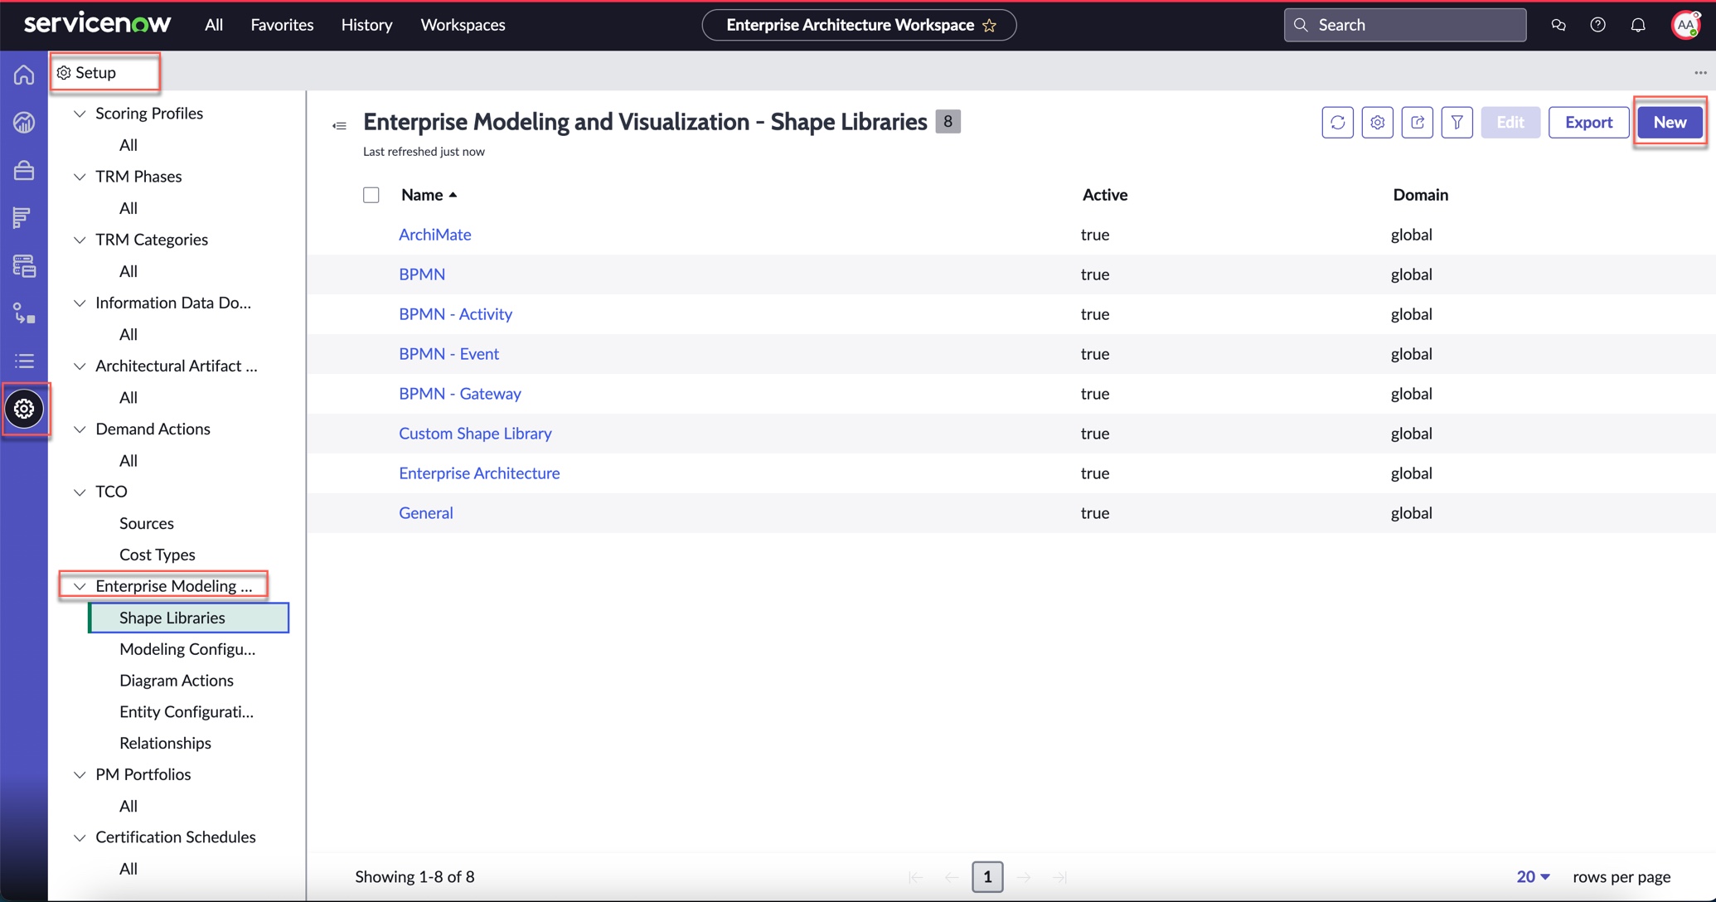Open the list icon in the sidebar

pos(24,361)
